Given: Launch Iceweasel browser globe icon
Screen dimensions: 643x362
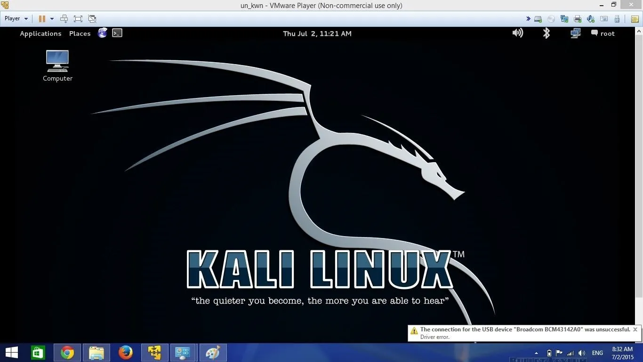Looking at the screenshot, I should point(103,33).
